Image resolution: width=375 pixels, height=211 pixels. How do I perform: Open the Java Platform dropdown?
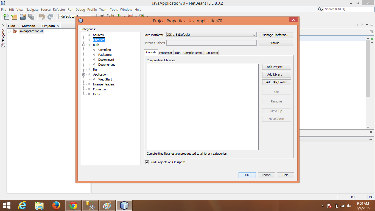[254, 35]
